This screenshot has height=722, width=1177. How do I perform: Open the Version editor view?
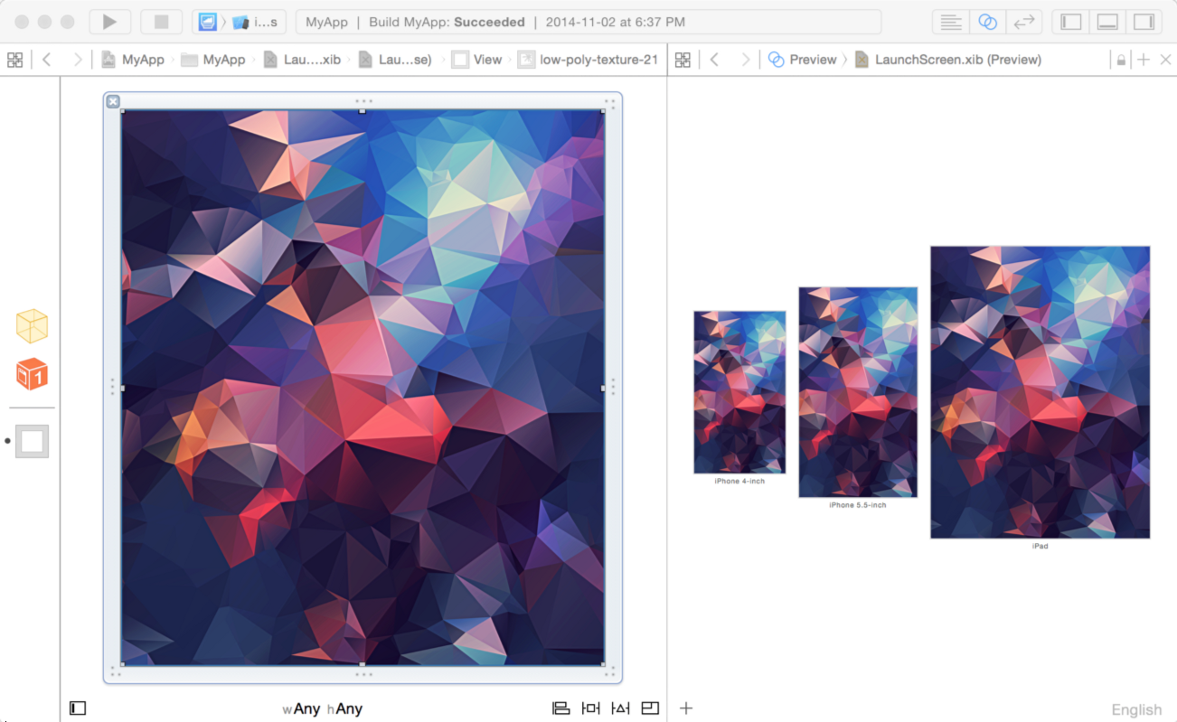[1024, 22]
